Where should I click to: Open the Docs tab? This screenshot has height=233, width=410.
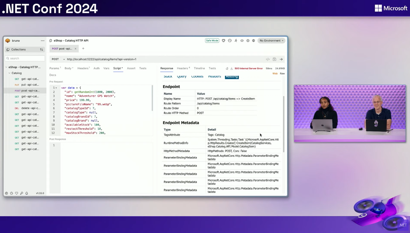click(52, 75)
